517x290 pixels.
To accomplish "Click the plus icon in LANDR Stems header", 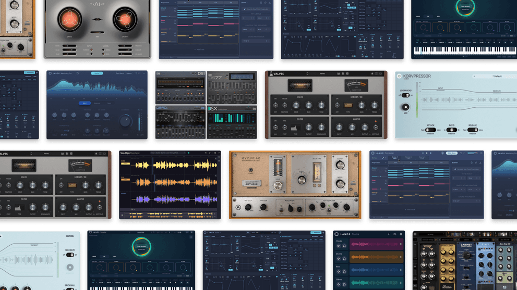I will 389,234.
